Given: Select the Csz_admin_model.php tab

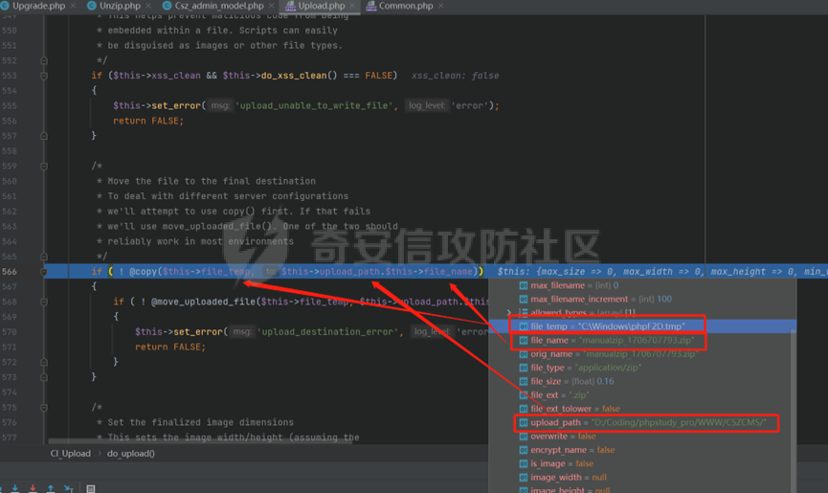Looking at the screenshot, I should click(x=218, y=6).
